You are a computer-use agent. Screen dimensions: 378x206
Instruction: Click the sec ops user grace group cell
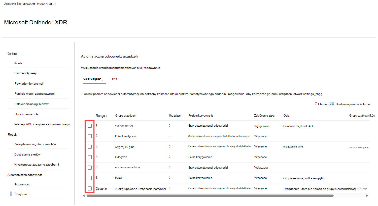coord(359,147)
